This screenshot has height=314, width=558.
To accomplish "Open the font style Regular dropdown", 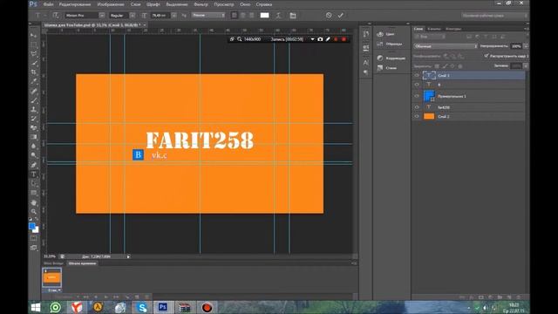I will pyautogui.click(x=133, y=16).
